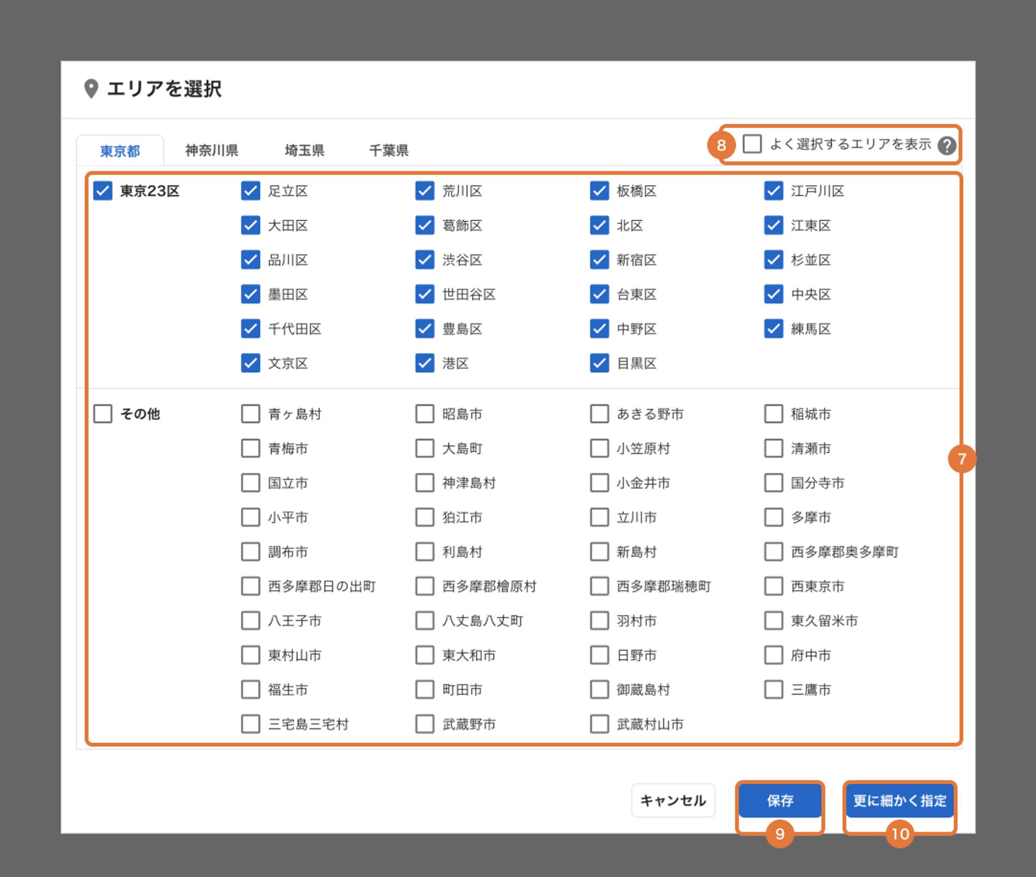
Task: Uncheck 新宿区 checkbox
Action: click(599, 260)
